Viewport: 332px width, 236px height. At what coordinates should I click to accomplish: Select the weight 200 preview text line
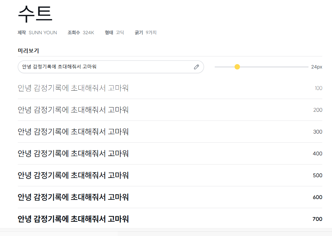tap(73, 110)
